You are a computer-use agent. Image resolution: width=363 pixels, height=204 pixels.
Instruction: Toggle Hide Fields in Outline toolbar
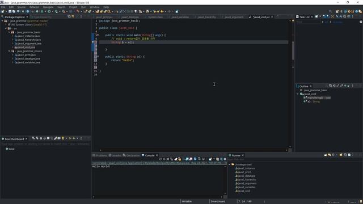pos(338,86)
